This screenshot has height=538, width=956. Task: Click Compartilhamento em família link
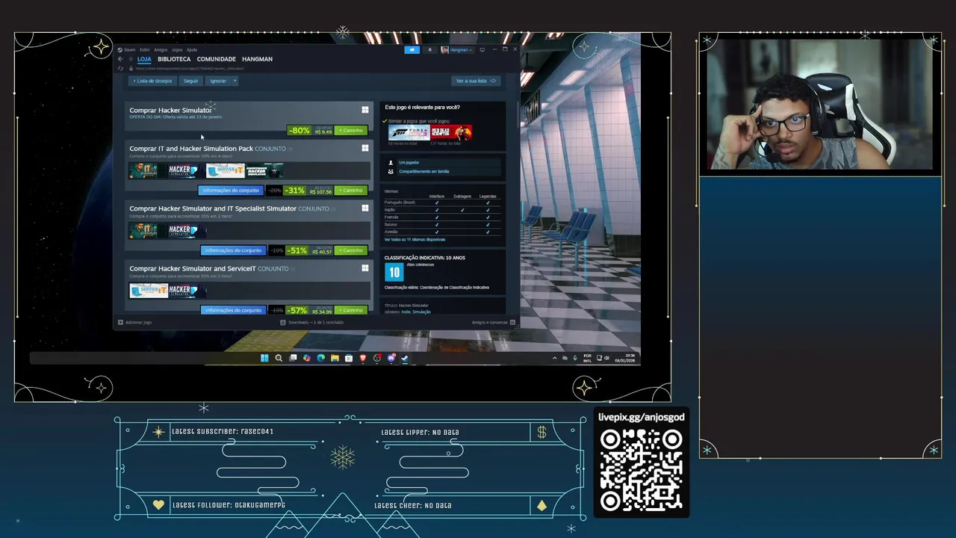423,171
